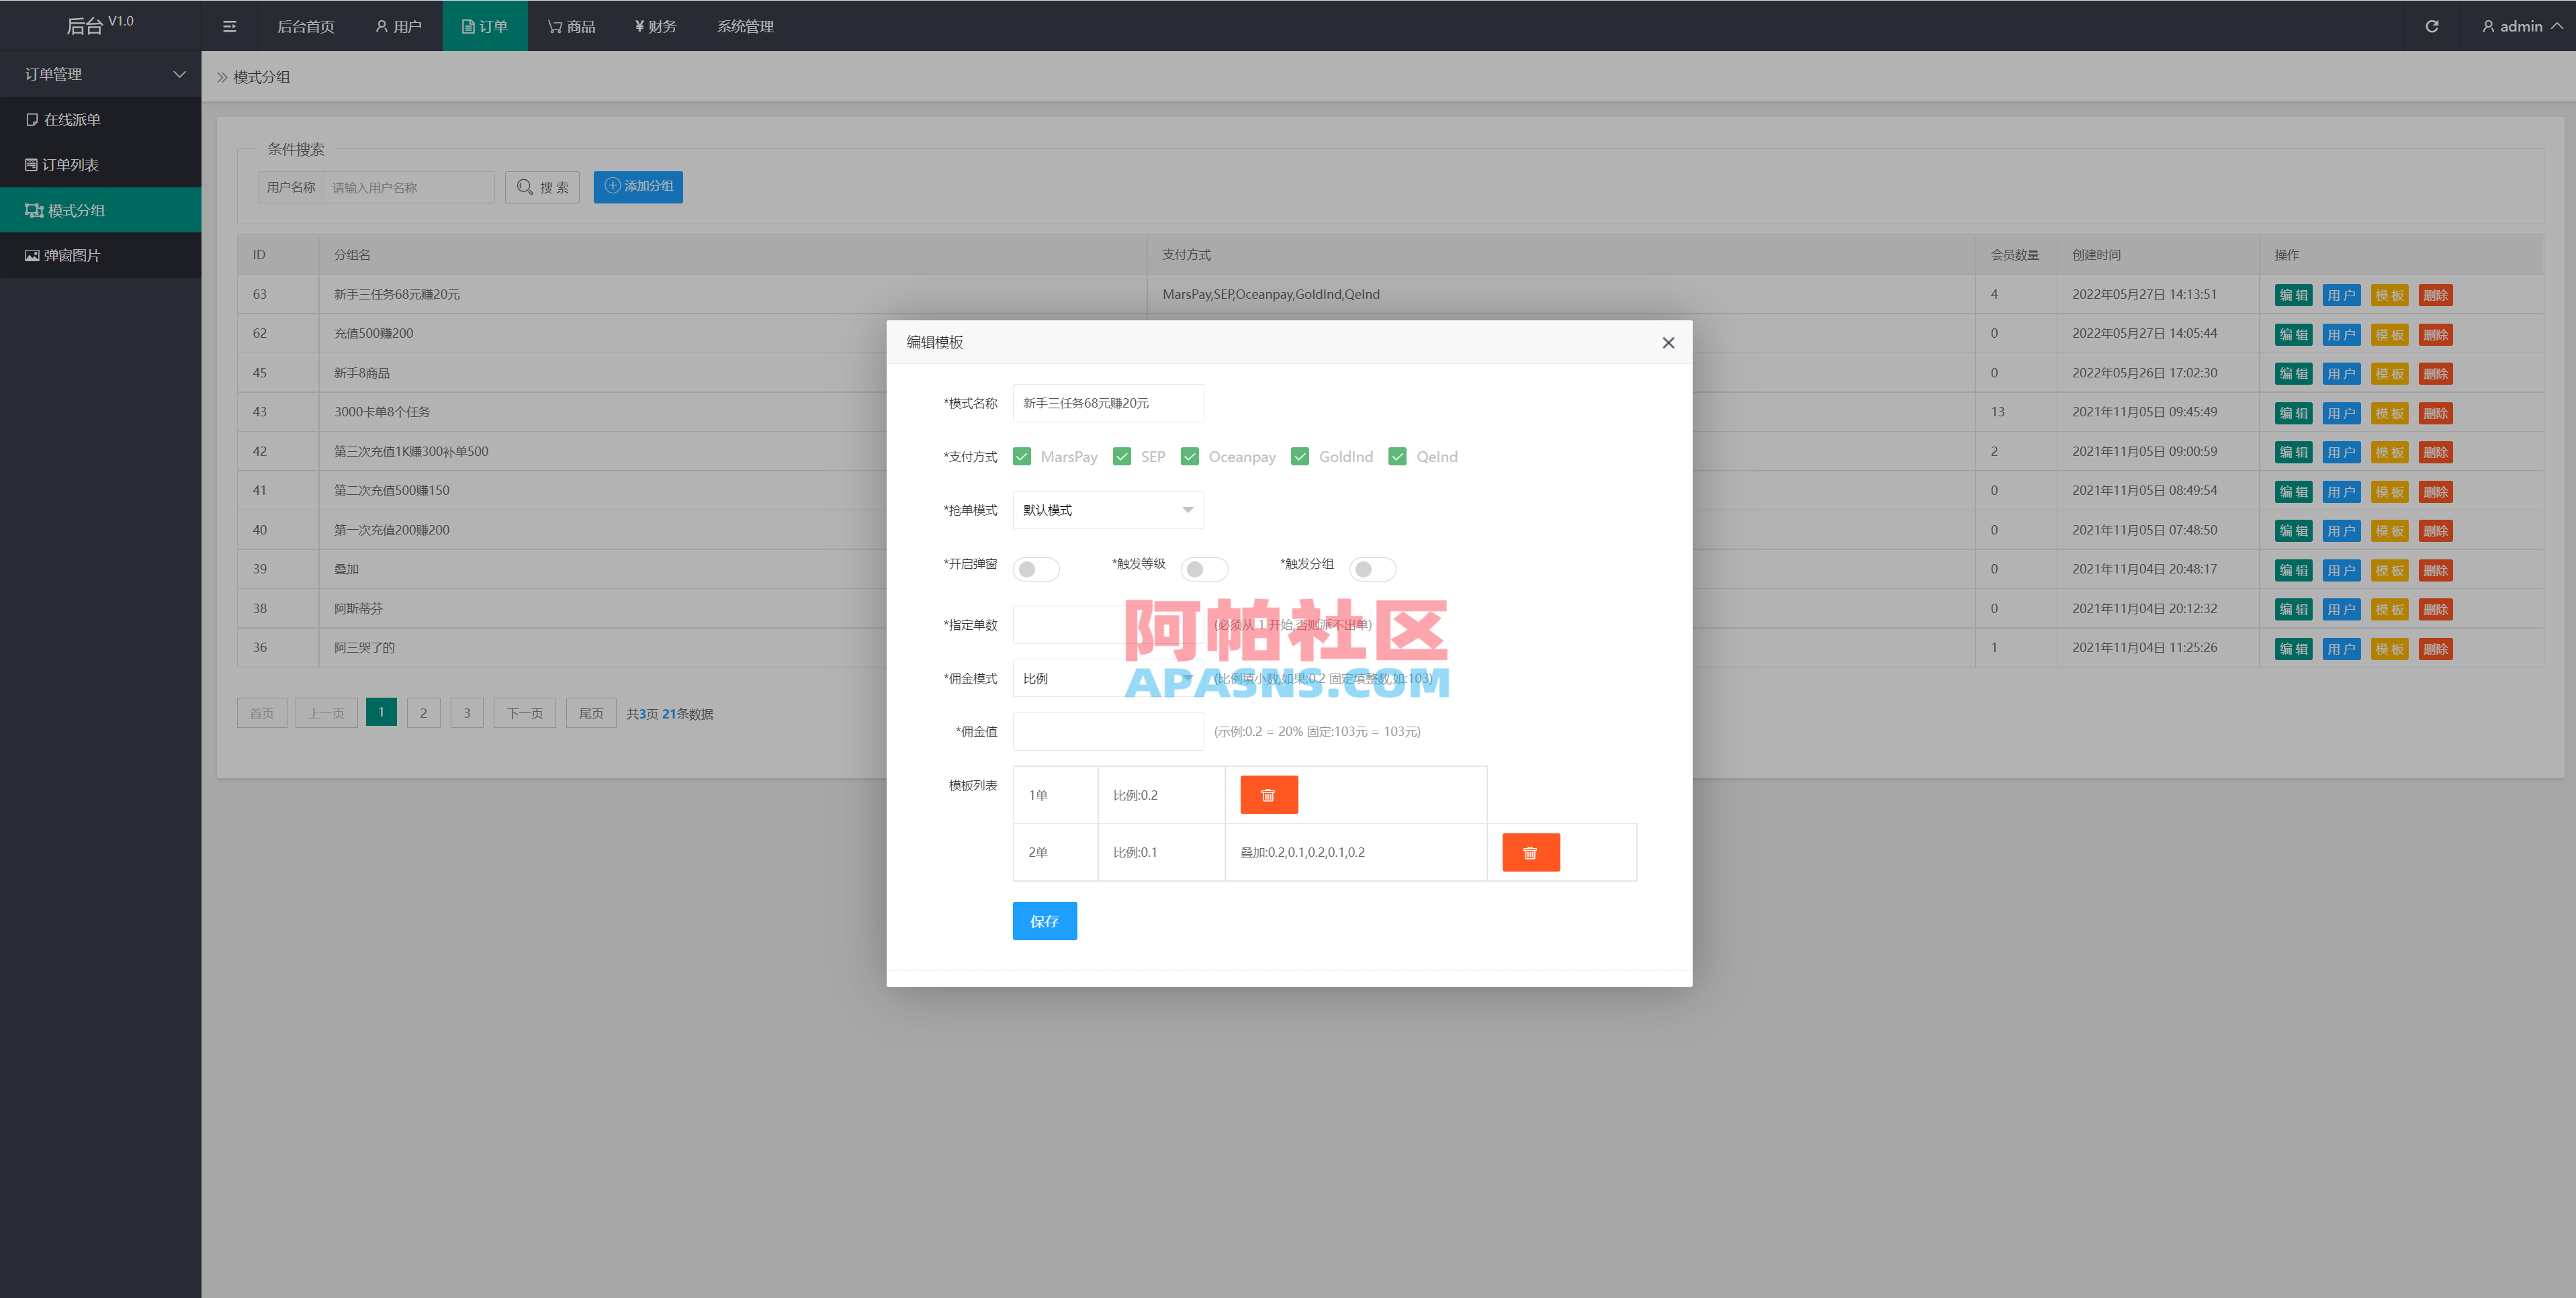Close the 编辑模板 dialog
2576x1298 pixels.
point(1668,342)
